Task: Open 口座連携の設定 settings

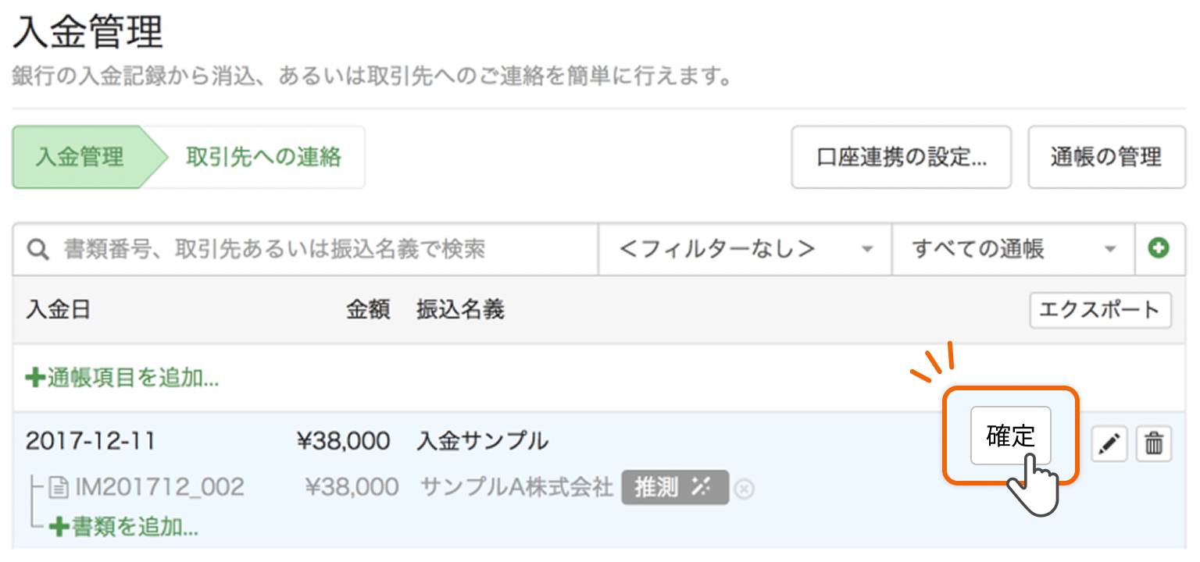Action: [900, 157]
